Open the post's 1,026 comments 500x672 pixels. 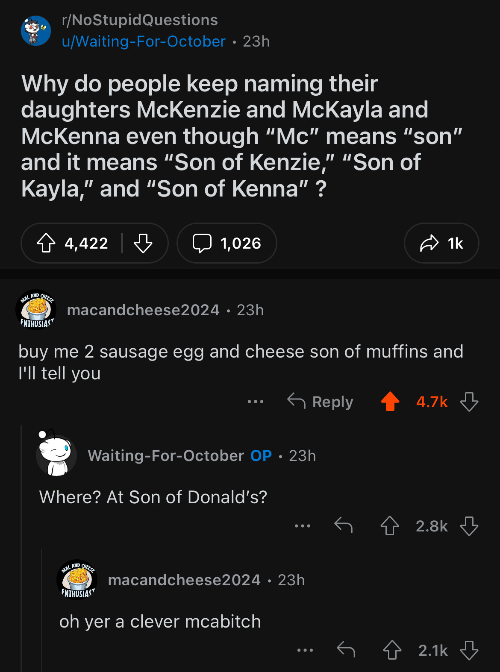[226, 244]
